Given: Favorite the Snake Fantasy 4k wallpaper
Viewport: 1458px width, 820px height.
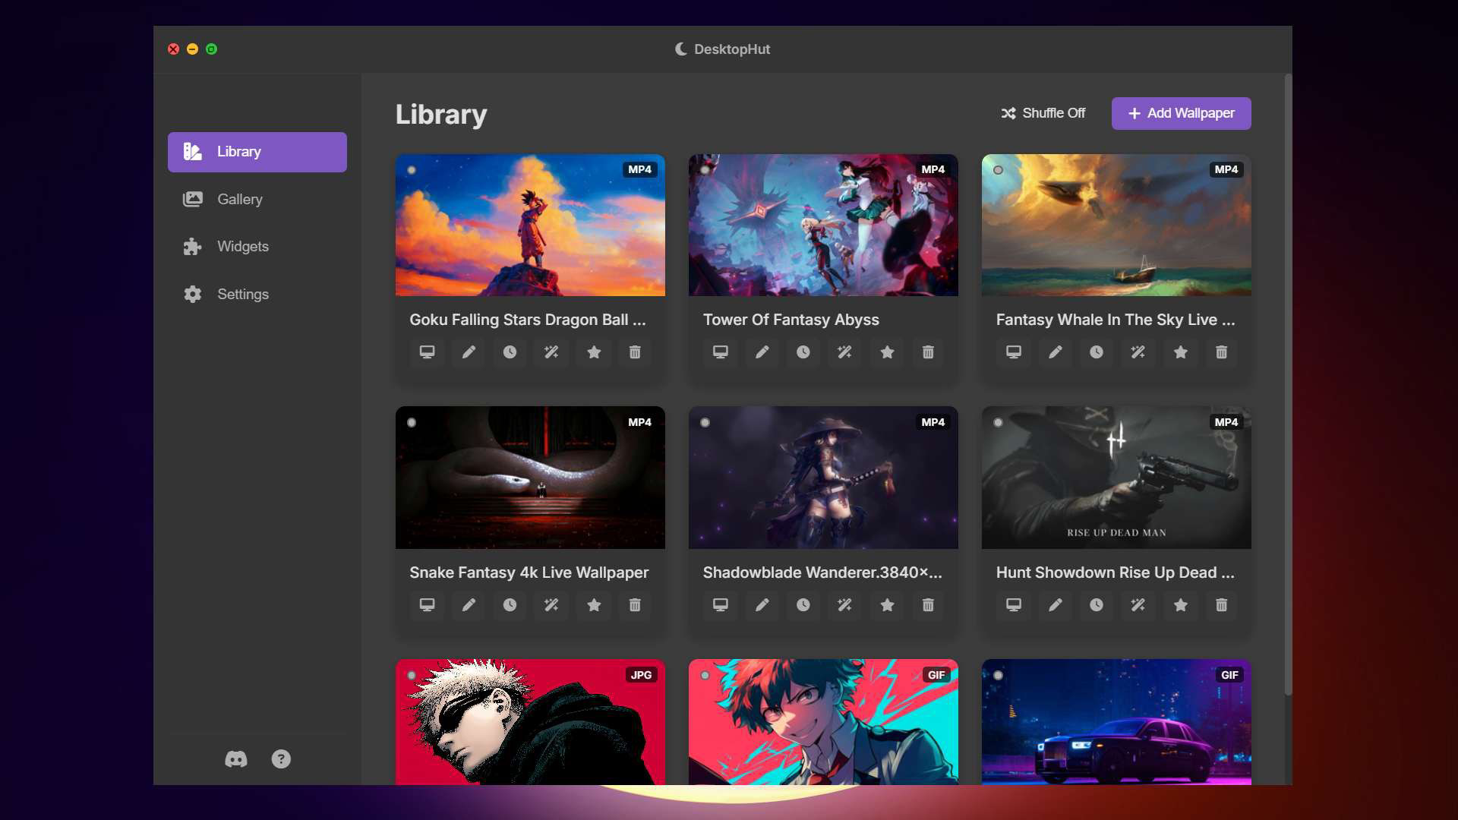Looking at the screenshot, I should [x=593, y=605].
